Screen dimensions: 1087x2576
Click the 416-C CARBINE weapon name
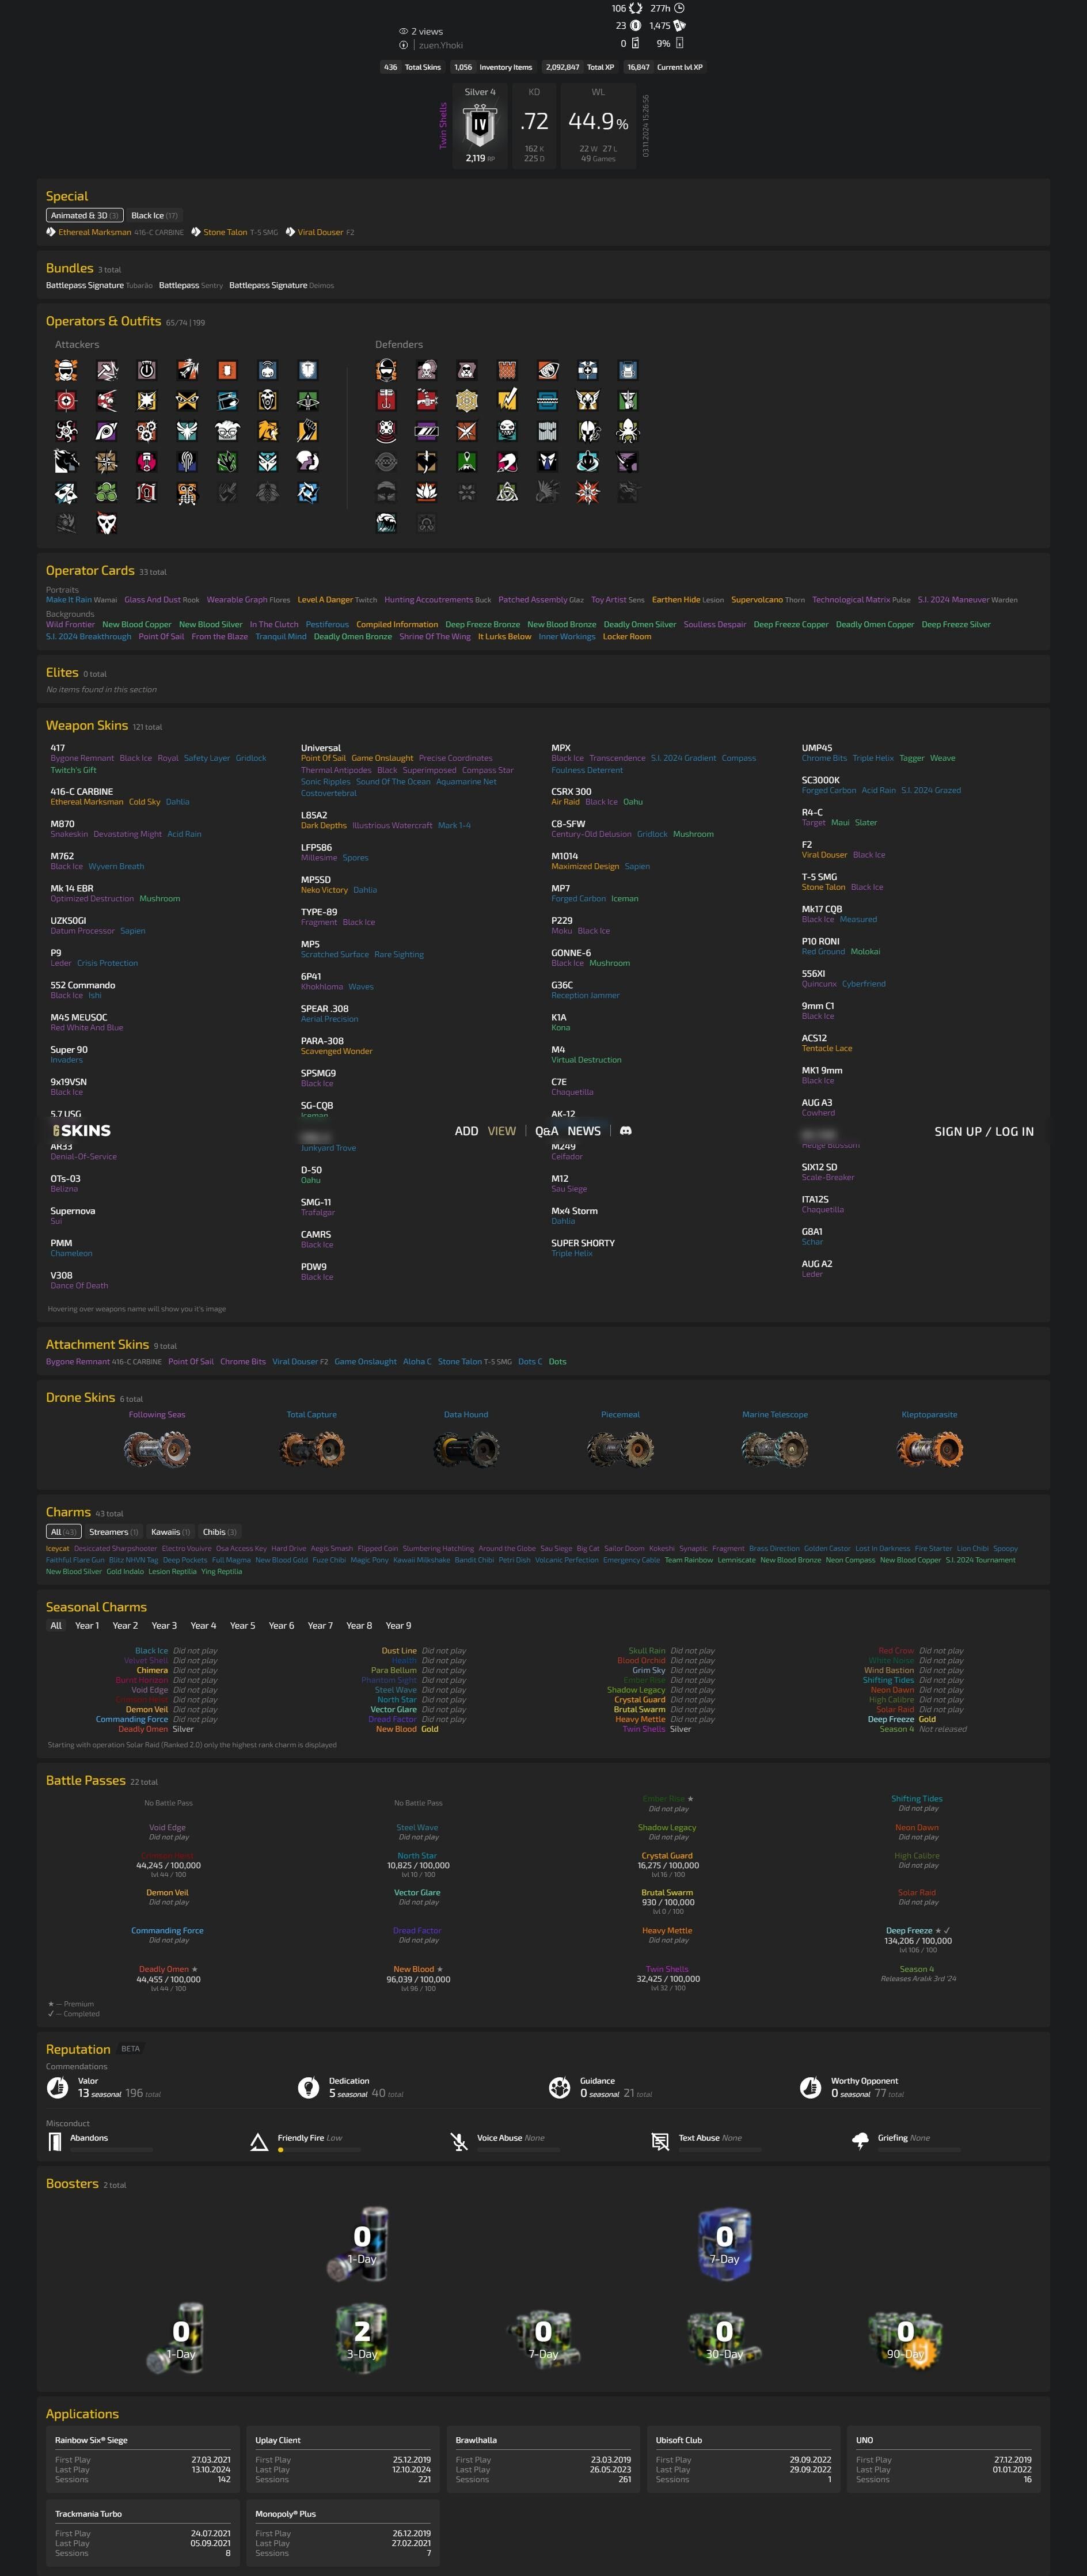point(82,792)
